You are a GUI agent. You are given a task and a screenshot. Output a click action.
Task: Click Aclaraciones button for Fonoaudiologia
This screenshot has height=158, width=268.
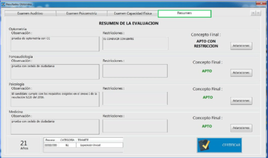pos(241,73)
